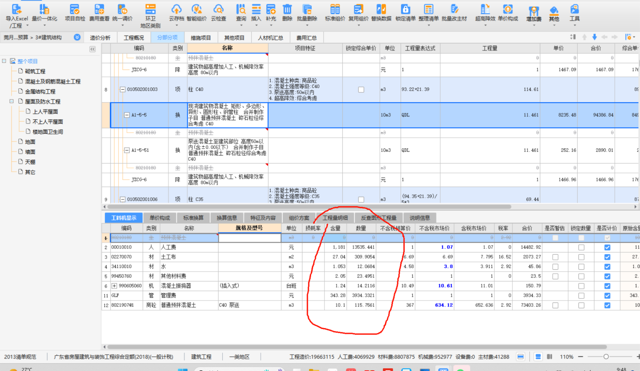Toggle 锁定数量 checkbox for 土工布 row
Screen dimensions: 640x371
click(x=581, y=257)
